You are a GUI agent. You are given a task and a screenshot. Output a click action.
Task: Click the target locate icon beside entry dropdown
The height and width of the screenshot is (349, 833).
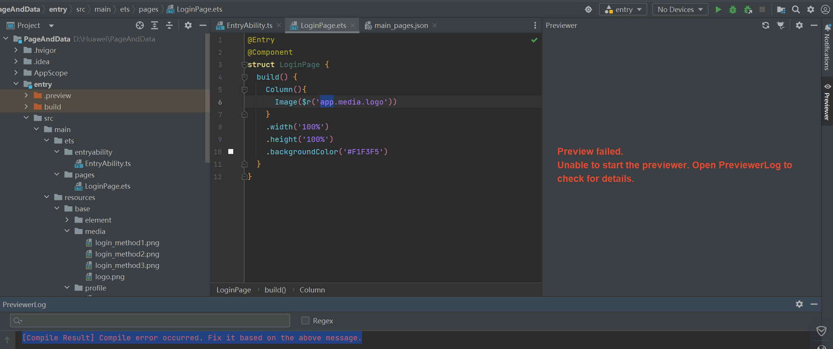[588, 9]
